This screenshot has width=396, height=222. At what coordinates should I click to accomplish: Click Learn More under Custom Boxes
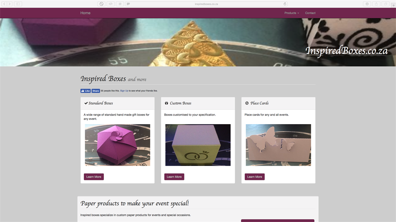tap(174, 177)
